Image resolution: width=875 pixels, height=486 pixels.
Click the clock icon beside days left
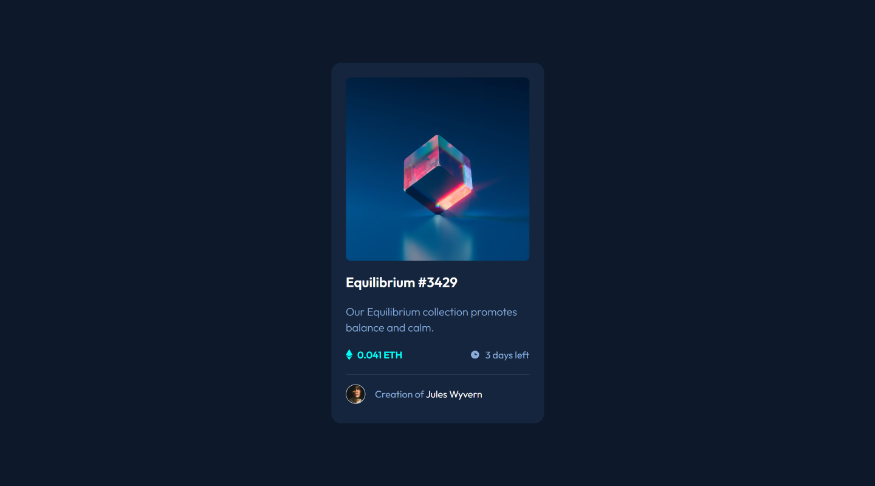pyautogui.click(x=475, y=355)
